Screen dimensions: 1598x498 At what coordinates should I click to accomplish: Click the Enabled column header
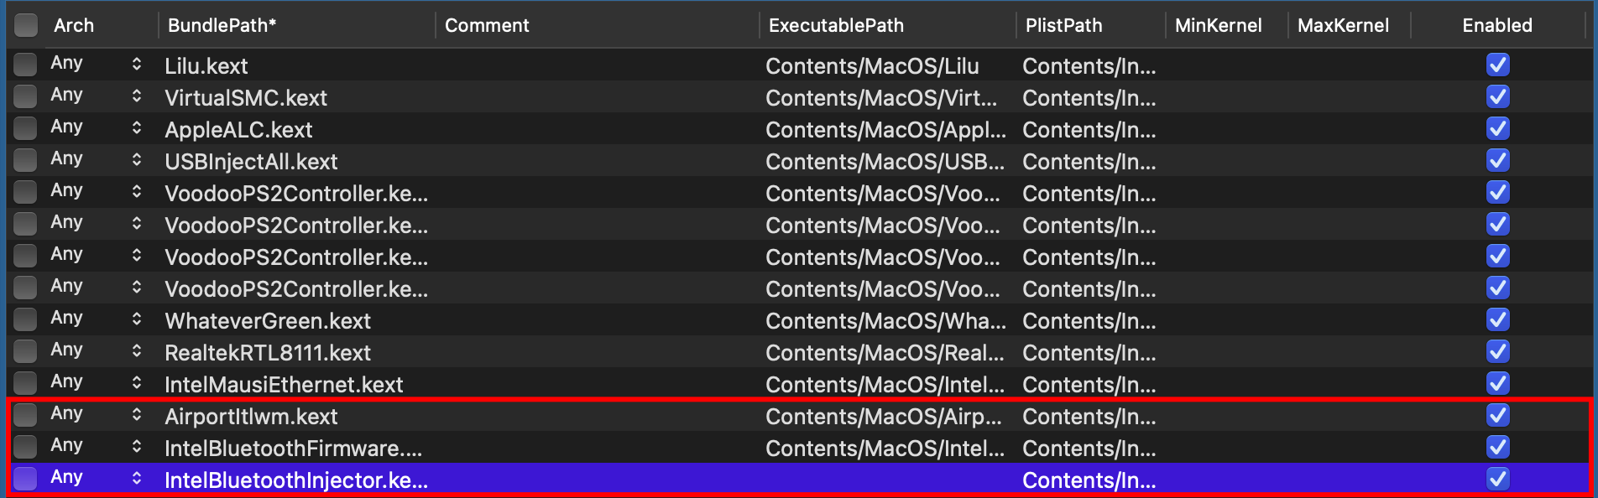tap(1496, 25)
